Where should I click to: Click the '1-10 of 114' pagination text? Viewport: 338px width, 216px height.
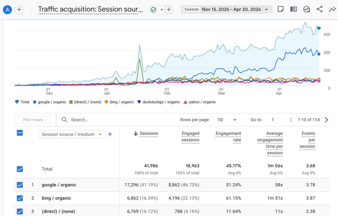(309, 120)
